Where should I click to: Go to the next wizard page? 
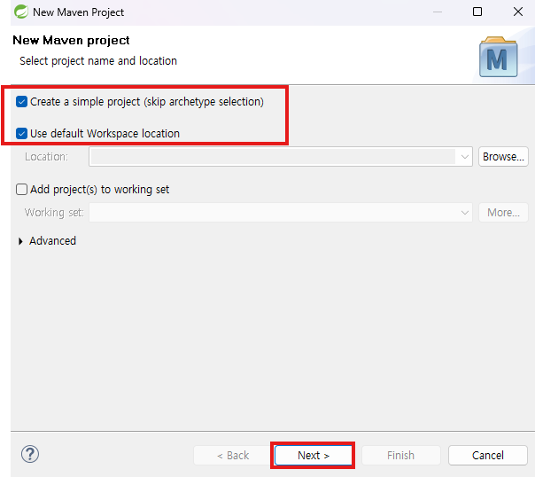click(x=314, y=455)
